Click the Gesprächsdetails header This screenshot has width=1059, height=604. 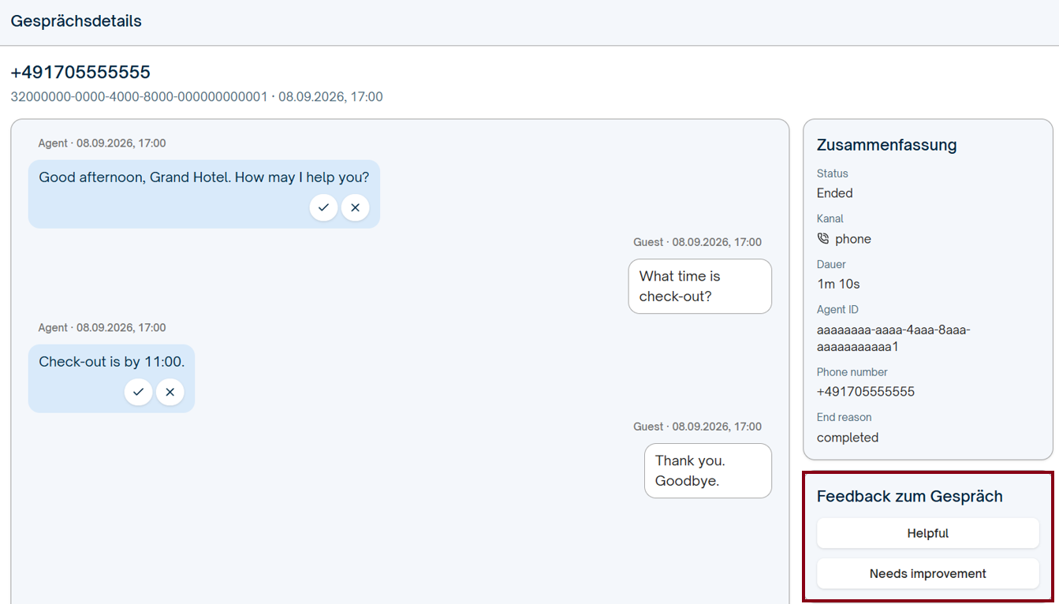point(76,21)
